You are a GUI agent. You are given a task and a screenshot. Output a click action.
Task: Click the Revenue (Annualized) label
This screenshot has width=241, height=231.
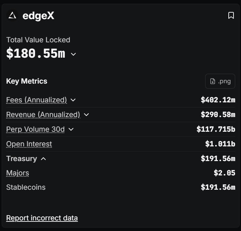43,115
